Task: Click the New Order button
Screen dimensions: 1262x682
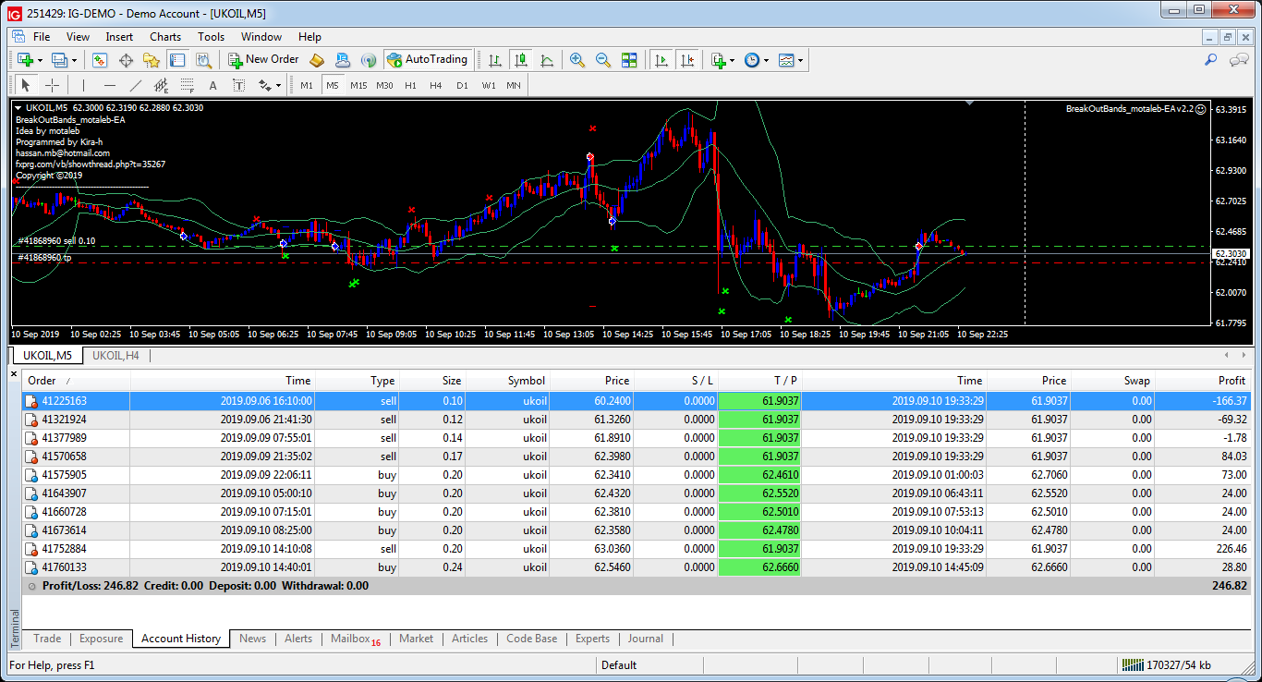Action: 263,60
